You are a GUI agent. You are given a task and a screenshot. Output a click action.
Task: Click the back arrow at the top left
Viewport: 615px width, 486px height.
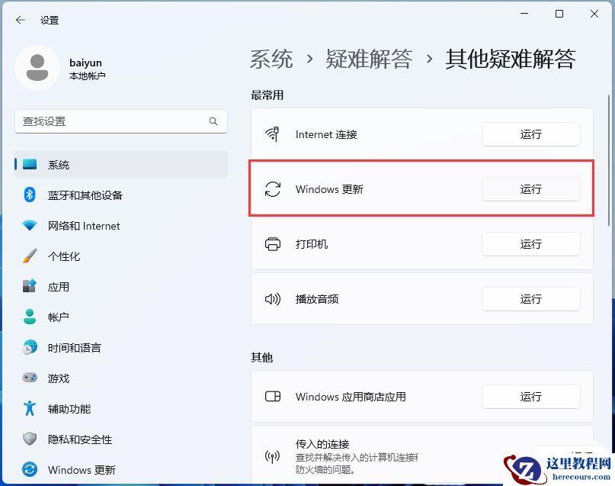pos(20,20)
